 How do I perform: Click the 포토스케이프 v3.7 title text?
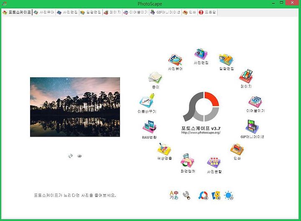point(201,128)
